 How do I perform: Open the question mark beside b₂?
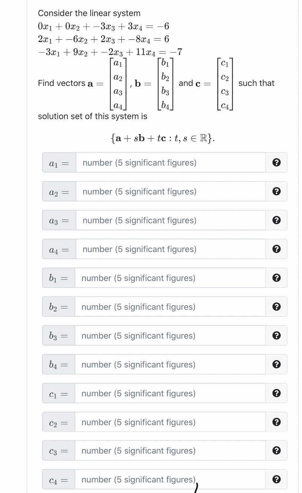[276, 306]
